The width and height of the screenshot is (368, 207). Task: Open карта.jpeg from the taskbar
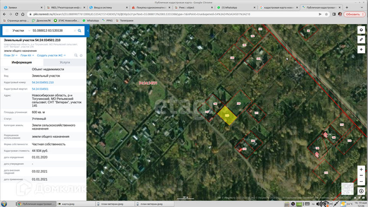click(x=76, y=204)
